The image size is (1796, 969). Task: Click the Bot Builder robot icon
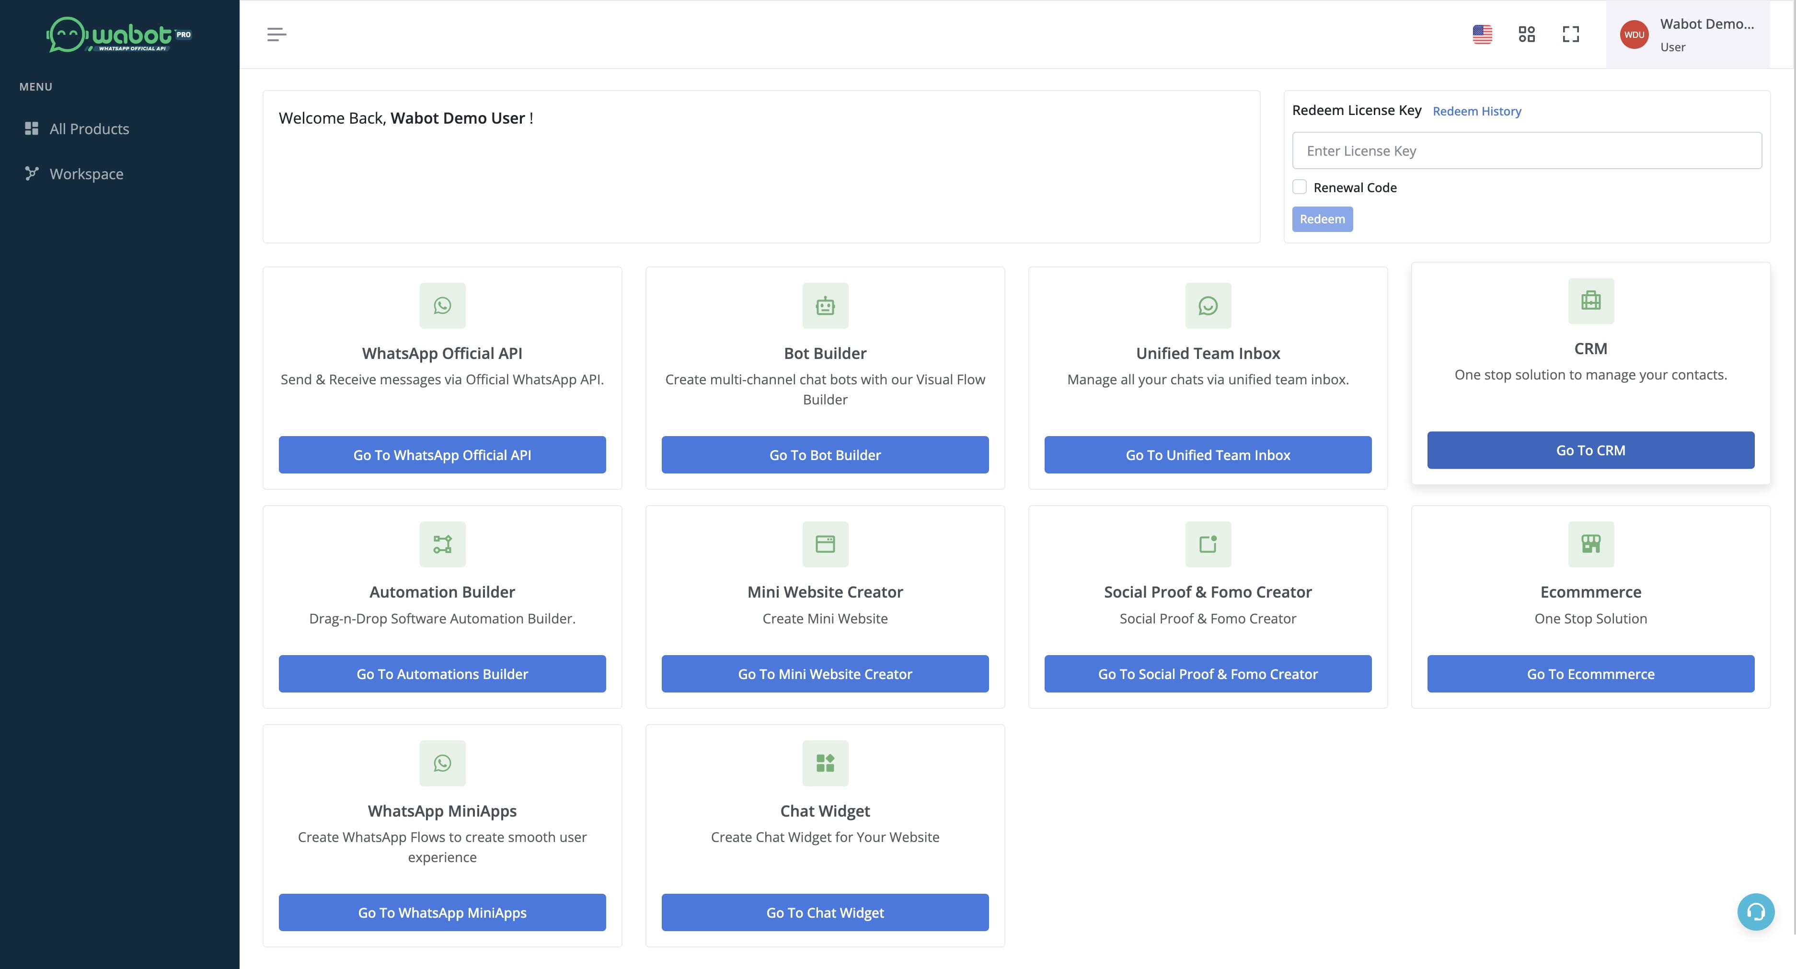pyautogui.click(x=825, y=305)
